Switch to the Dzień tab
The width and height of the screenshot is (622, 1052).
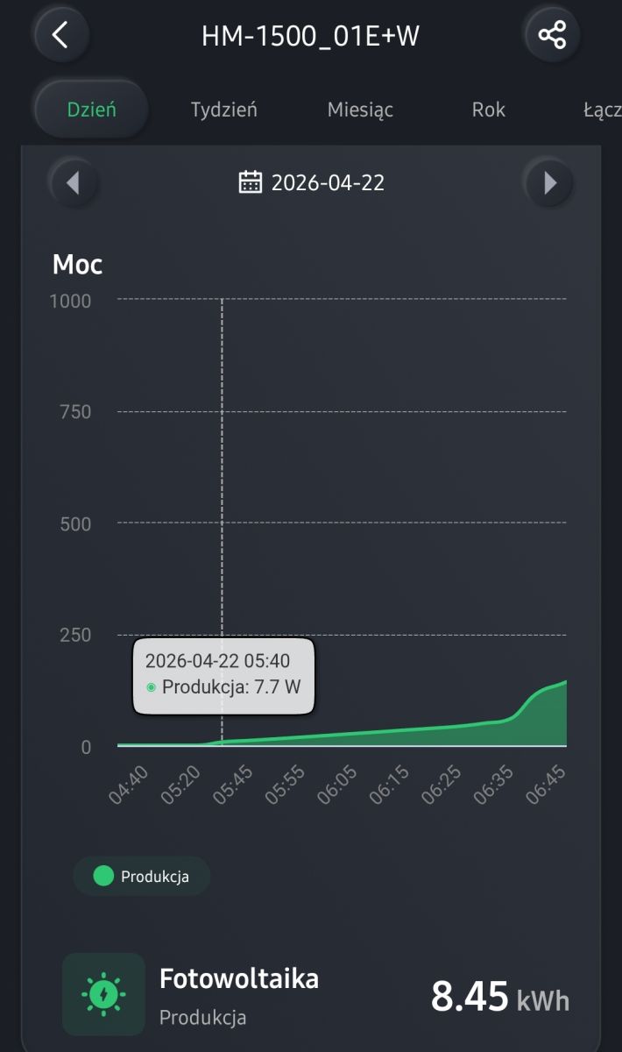[92, 110]
